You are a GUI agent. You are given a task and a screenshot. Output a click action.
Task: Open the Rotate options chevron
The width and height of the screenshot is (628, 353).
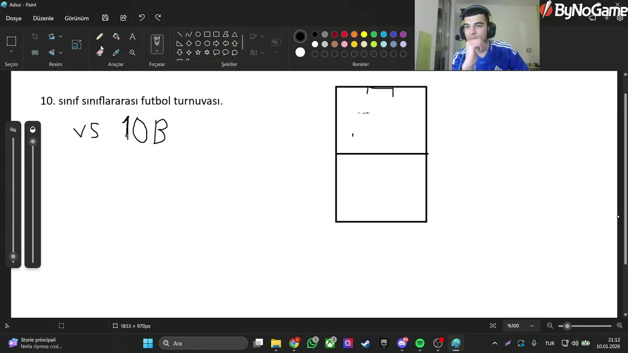click(61, 36)
